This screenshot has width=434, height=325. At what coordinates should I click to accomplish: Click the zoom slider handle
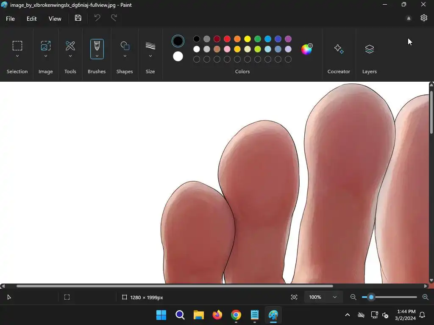click(371, 297)
